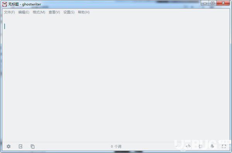This screenshot has width=232, height=153.
Task: Click the ghostwriter app icon in title bar
Action: (x=5, y=4)
